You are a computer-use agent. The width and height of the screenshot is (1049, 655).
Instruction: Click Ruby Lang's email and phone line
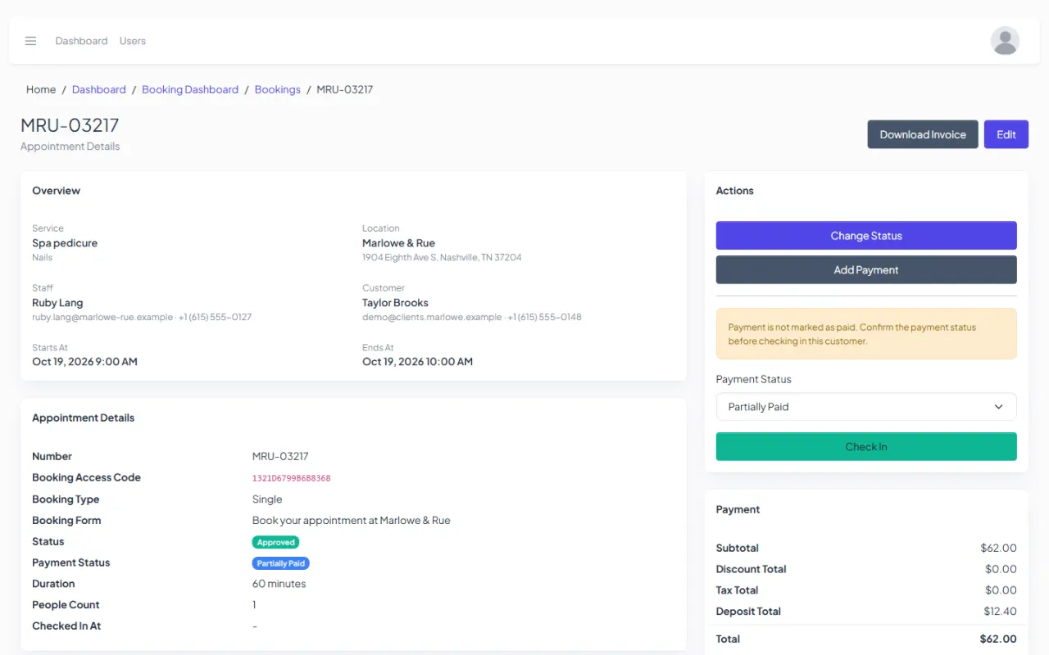tap(142, 317)
